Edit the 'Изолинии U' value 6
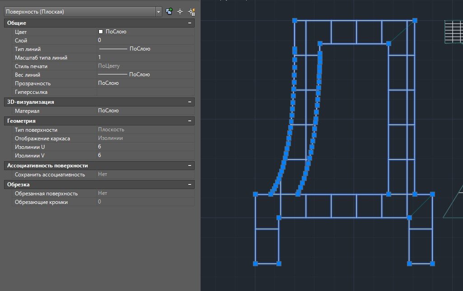 tap(145, 147)
